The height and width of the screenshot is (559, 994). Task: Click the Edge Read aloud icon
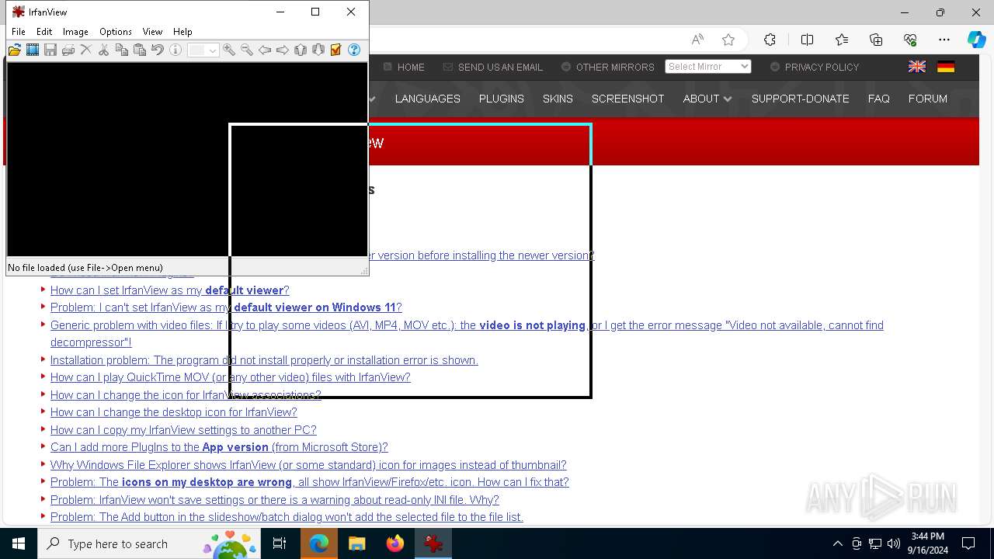click(x=697, y=40)
